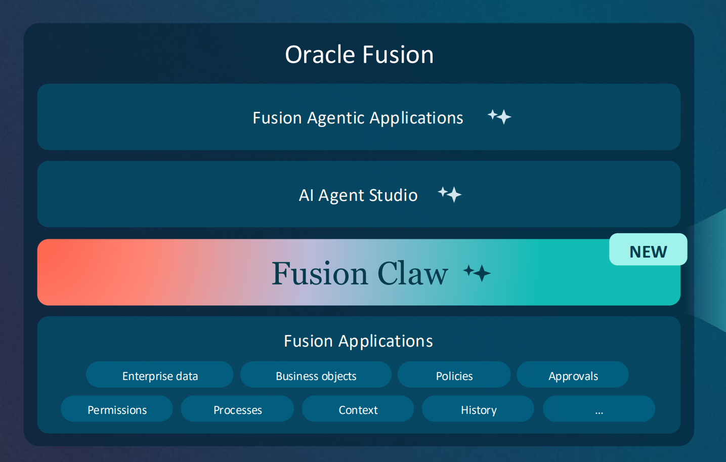Select the NEW badge on Fusion Claw
This screenshot has height=462, width=726.
pyautogui.click(x=648, y=249)
